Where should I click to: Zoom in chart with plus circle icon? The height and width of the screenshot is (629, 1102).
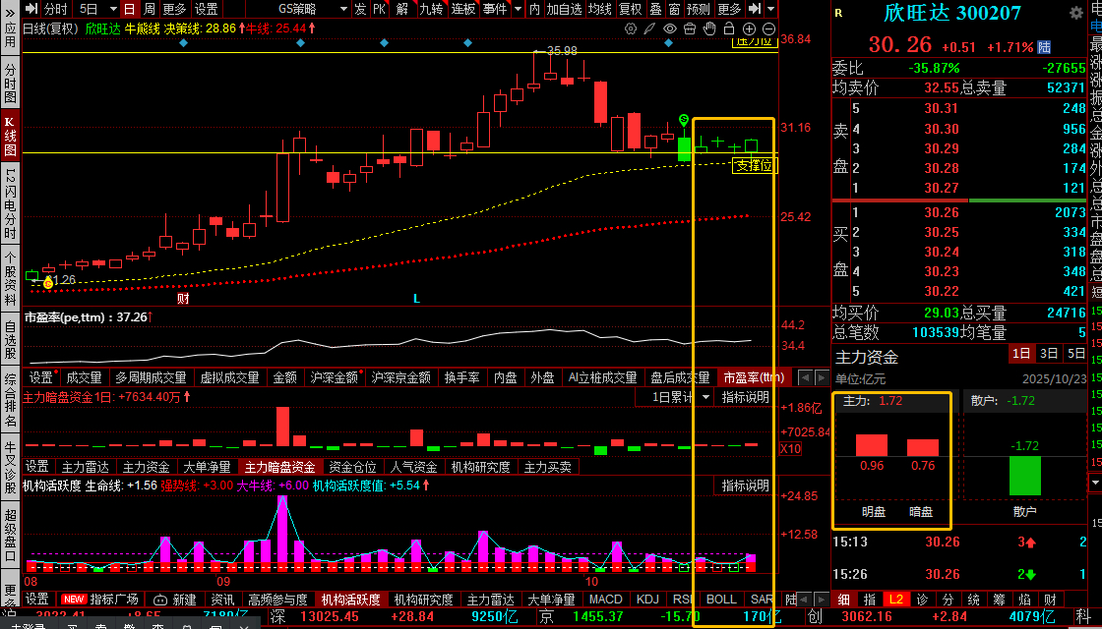749,29
